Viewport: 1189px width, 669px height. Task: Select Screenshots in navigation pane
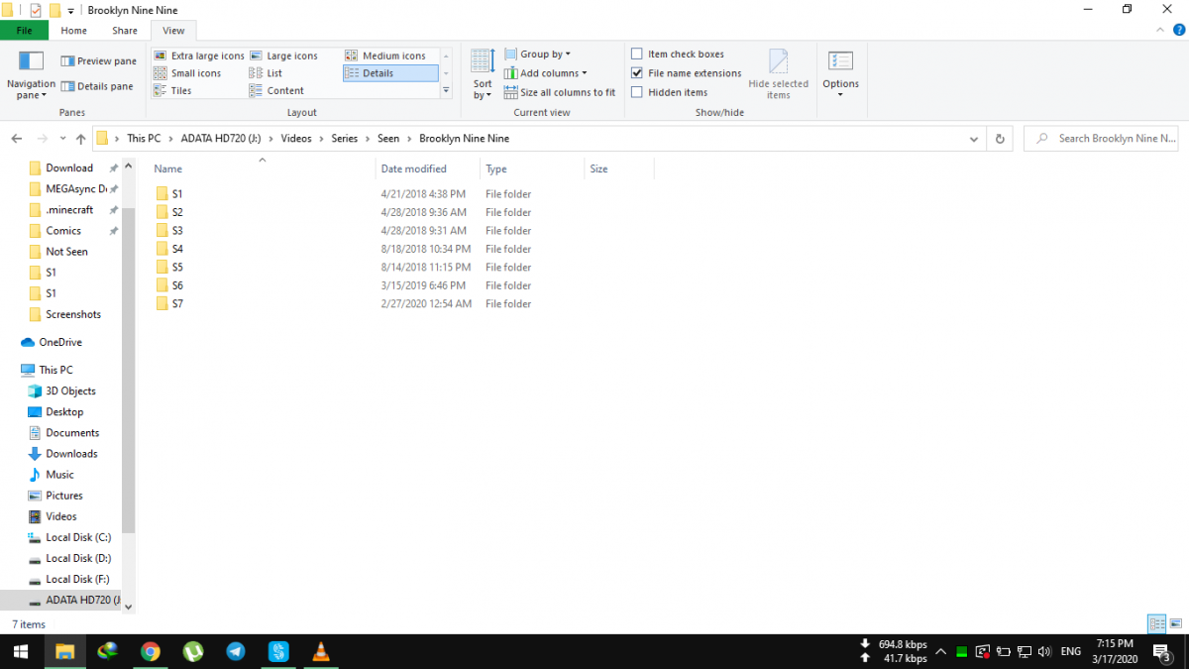click(65, 314)
